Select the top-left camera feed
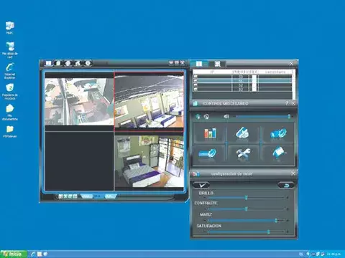 79,101
